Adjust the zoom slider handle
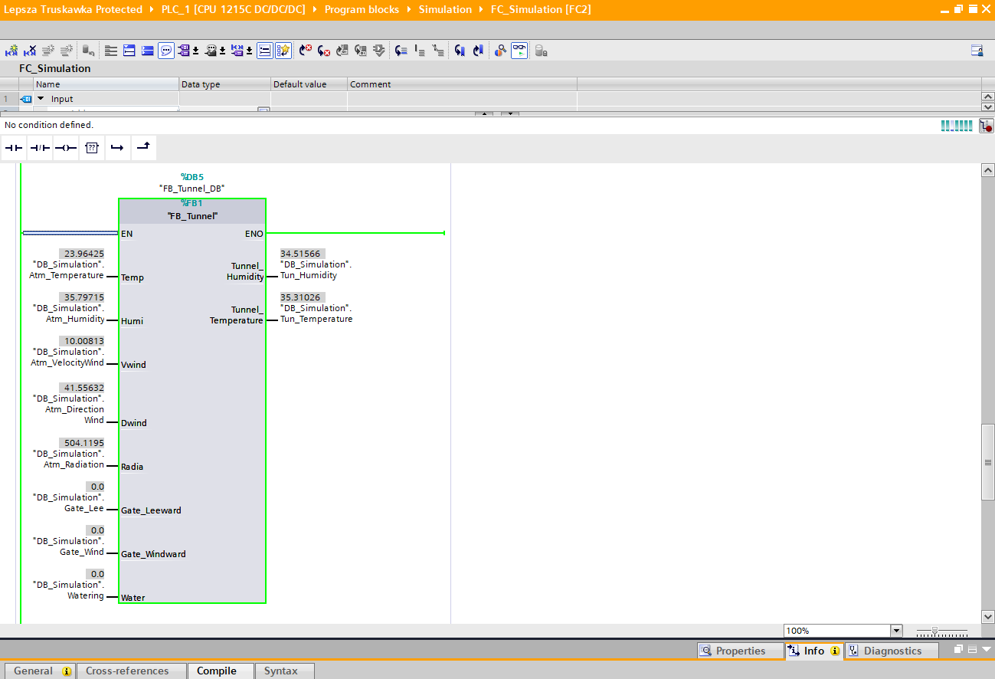The image size is (995, 679). (934, 631)
